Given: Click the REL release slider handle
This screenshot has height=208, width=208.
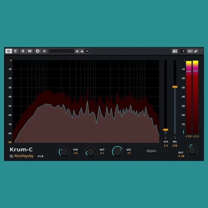Looking at the screenshot, I should [x=175, y=87].
